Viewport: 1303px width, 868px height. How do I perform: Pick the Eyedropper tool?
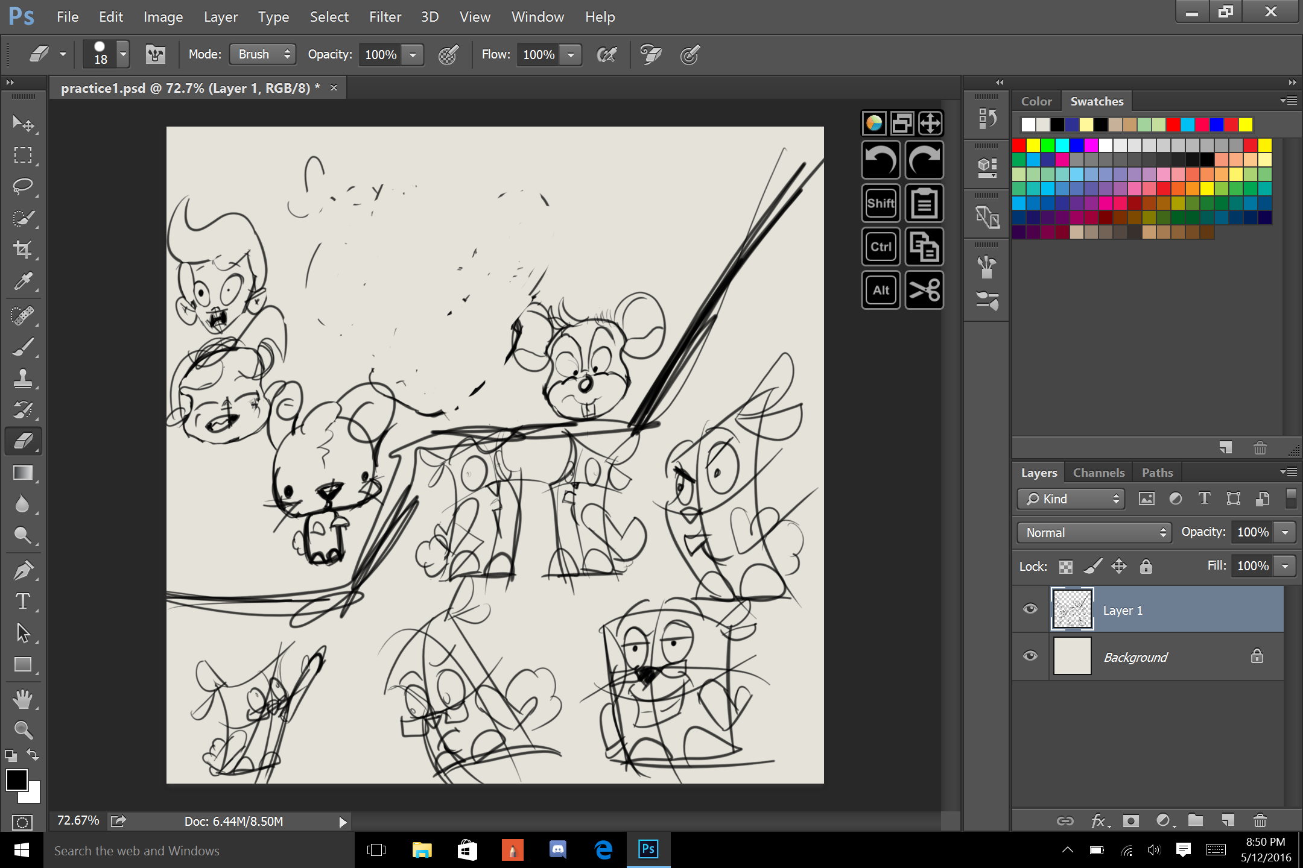[23, 281]
